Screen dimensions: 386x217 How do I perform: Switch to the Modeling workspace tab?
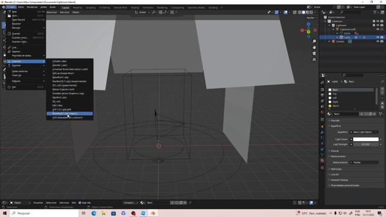point(77,8)
